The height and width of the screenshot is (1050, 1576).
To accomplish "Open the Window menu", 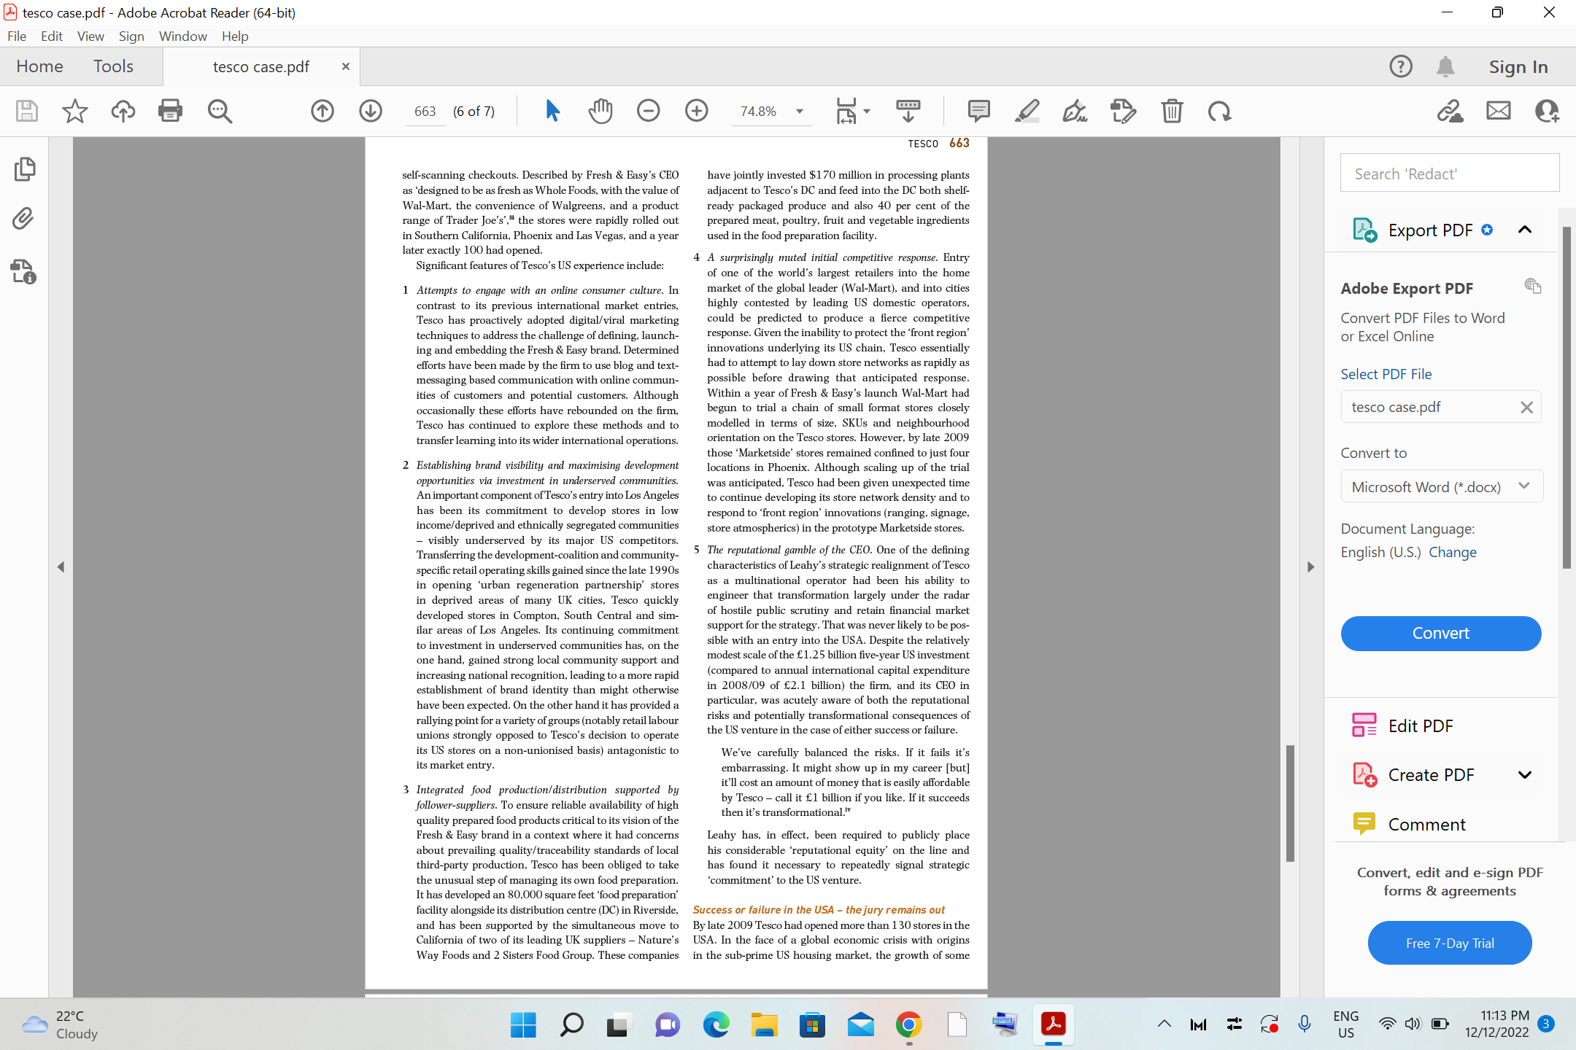I will (182, 36).
